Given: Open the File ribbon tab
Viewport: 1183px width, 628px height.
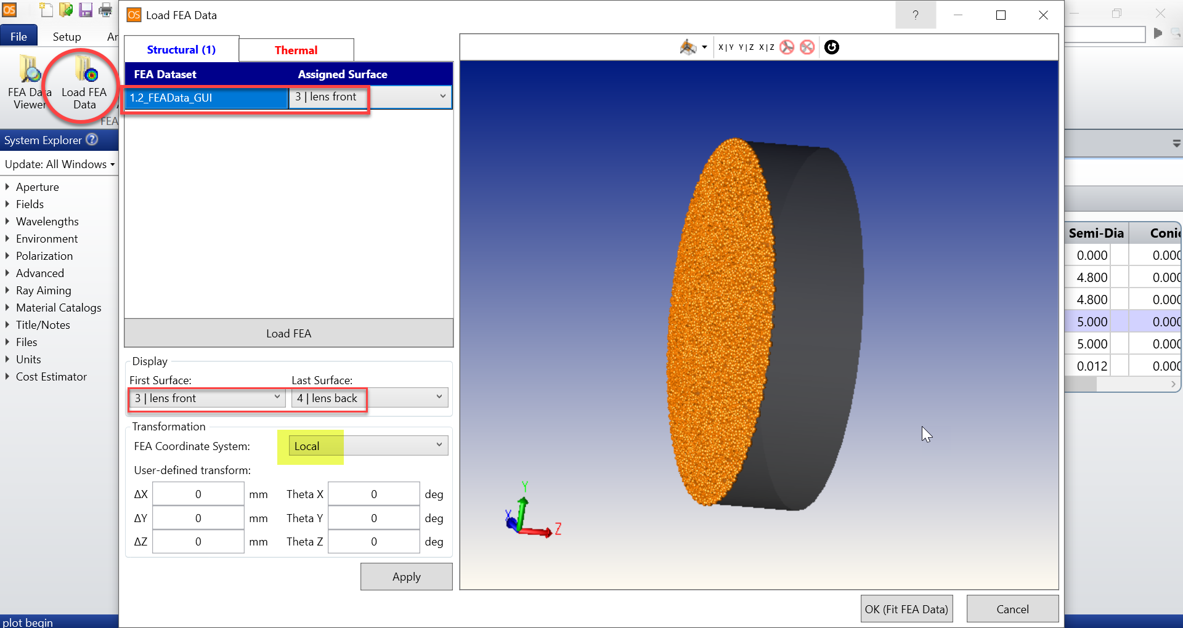Looking at the screenshot, I should (18, 36).
